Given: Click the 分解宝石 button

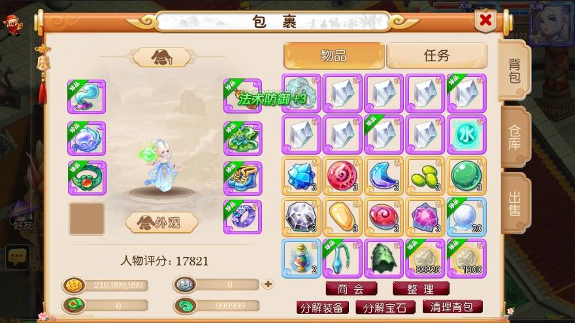Looking at the screenshot, I should coord(385,307).
